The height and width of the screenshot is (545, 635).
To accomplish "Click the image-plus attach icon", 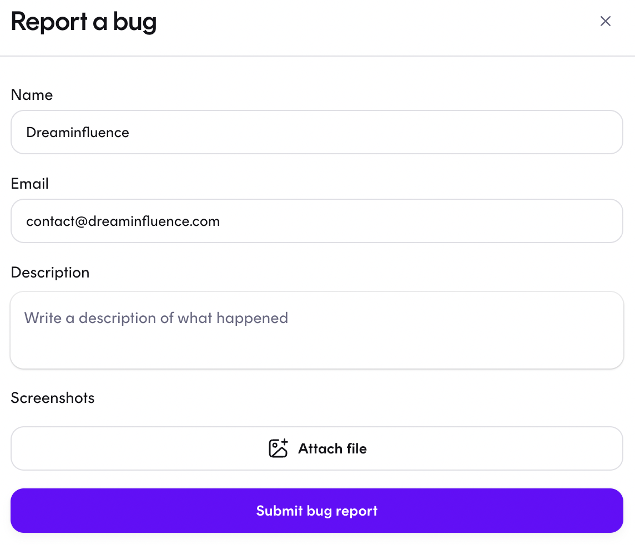I will coord(278,448).
